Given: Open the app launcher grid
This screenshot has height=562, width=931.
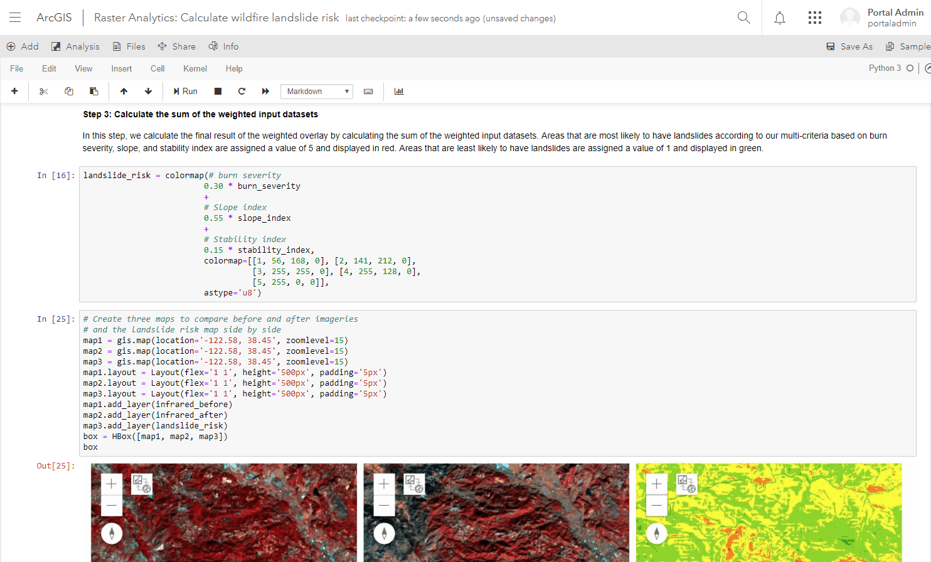Looking at the screenshot, I should click(x=814, y=17).
